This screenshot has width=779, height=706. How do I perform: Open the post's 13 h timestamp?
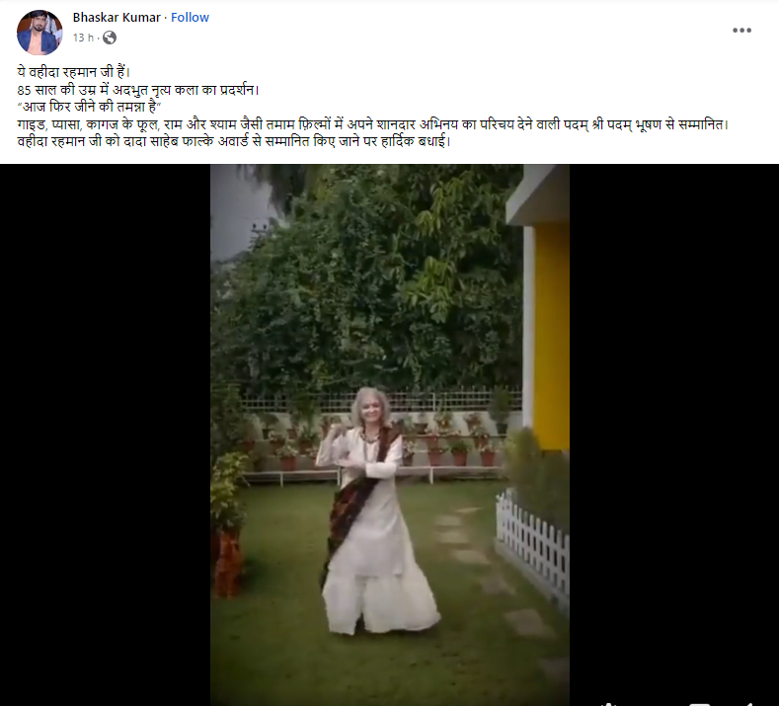(83, 38)
